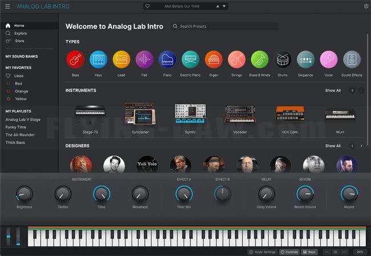Open the Pad sound type
This screenshot has height=256, width=371.
point(144,60)
